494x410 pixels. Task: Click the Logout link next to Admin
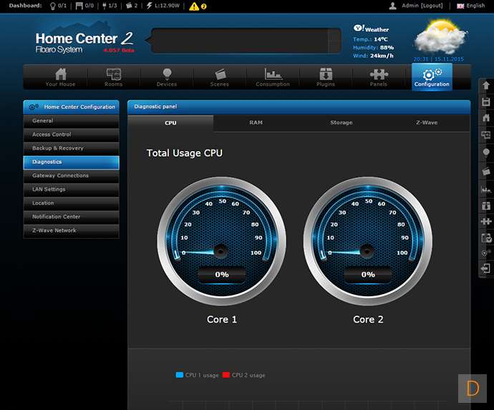tap(432, 6)
